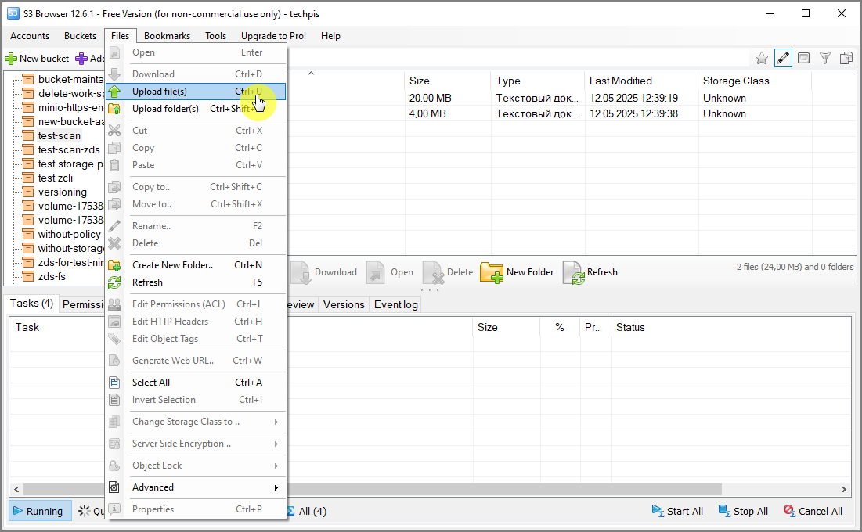Click the window icon beside the pencil icon
The height and width of the screenshot is (532, 862).
(804, 58)
